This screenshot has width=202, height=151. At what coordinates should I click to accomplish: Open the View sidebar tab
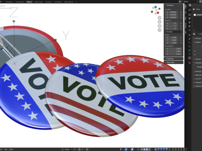click(x=186, y=18)
